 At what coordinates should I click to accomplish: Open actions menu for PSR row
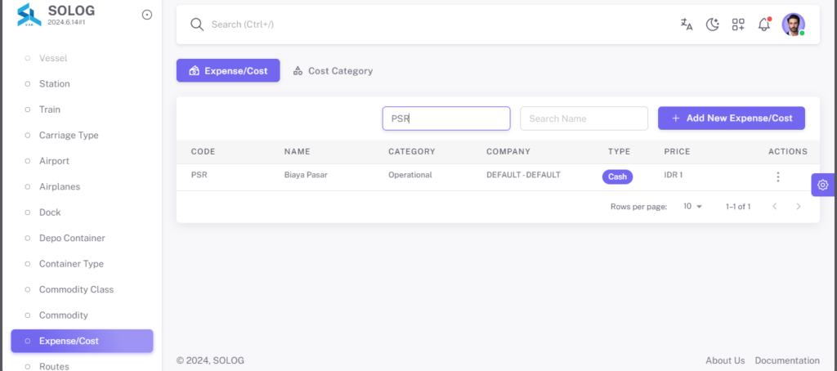click(778, 177)
